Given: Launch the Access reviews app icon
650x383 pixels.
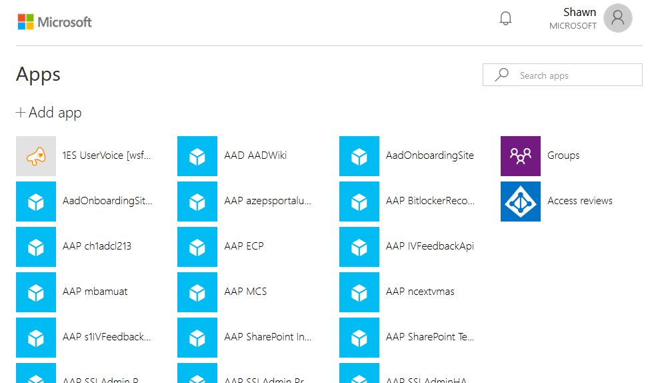Looking at the screenshot, I should point(520,201).
